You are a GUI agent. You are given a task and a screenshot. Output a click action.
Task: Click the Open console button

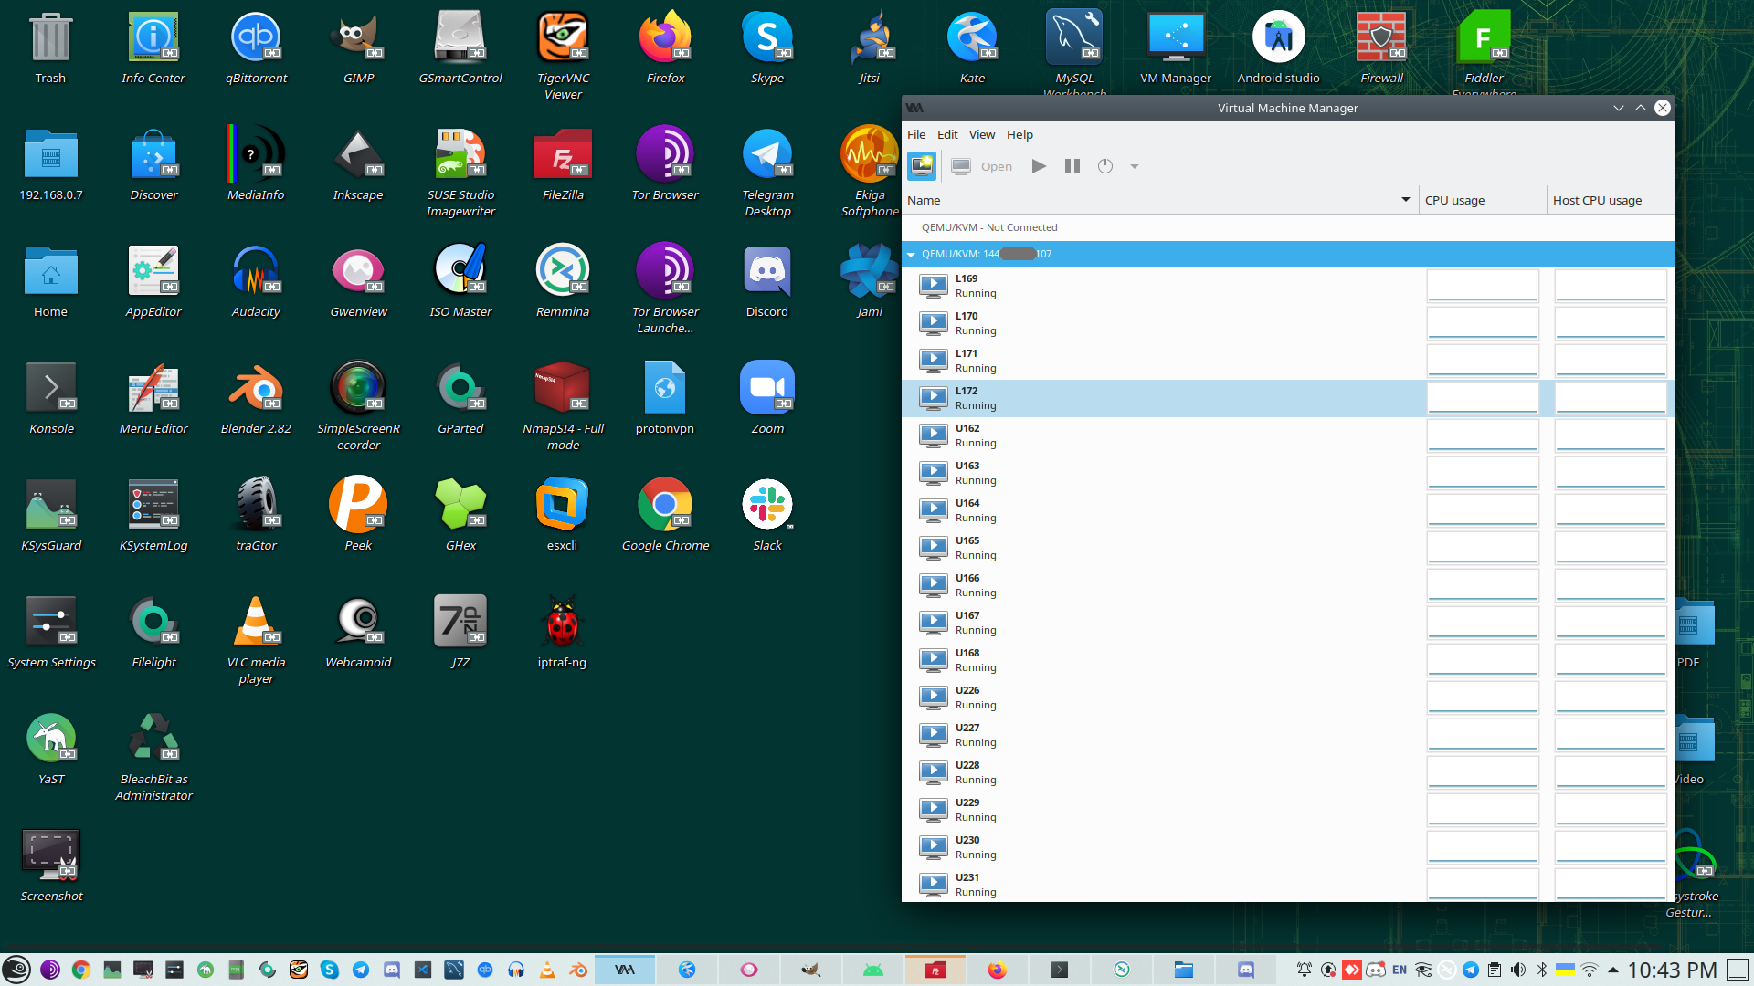pos(982,166)
